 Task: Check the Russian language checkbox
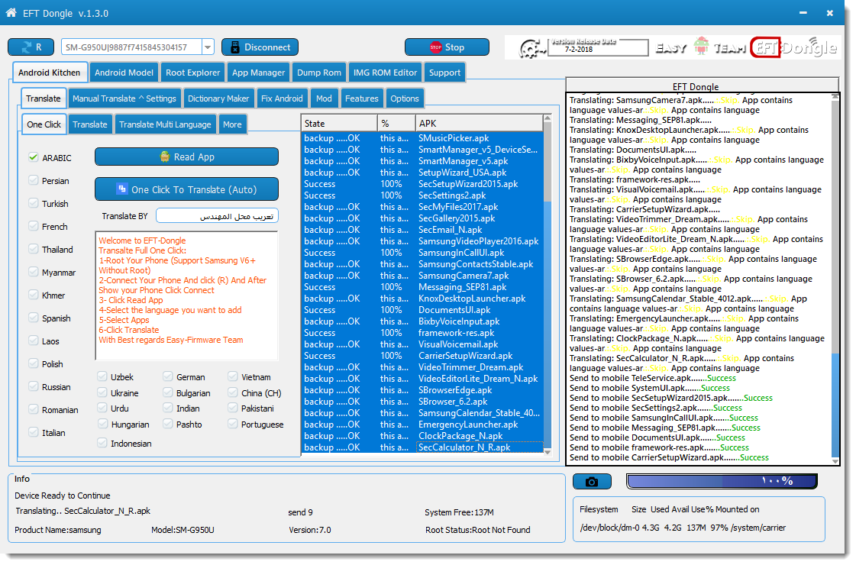coord(34,387)
